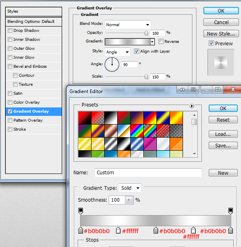Select the Stroke style entry
This screenshot has height=247, width=241.
coord(33,129)
